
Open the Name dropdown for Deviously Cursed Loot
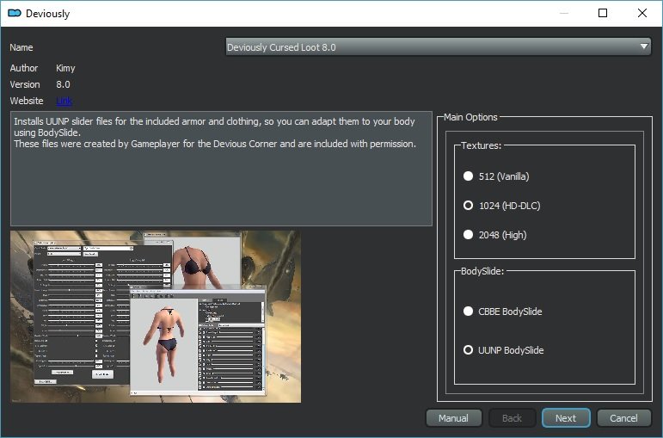438,47
